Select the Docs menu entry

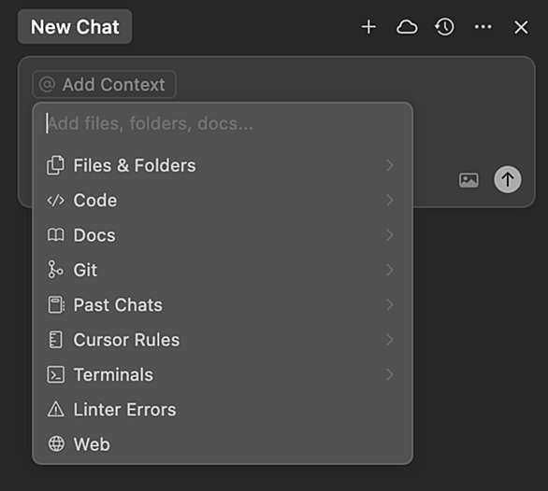[223, 235]
